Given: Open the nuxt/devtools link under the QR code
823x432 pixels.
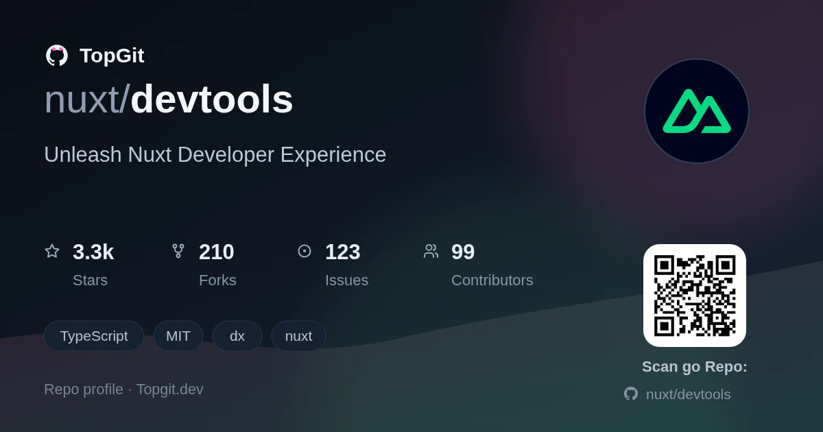Looking at the screenshot, I should pyautogui.click(x=688, y=394).
